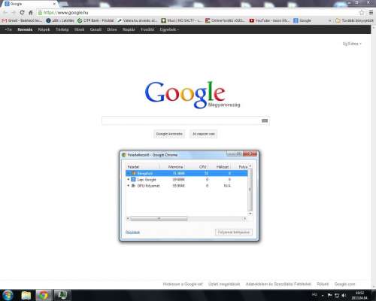Open Gmail in the black Google bar
This screenshot has height=301, width=376.
point(96,29)
